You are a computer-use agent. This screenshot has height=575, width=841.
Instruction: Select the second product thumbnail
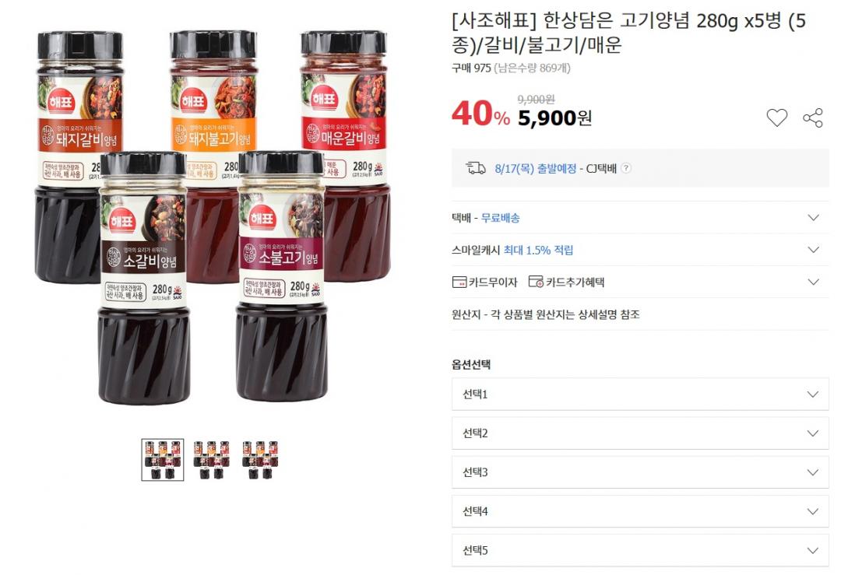click(x=211, y=460)
